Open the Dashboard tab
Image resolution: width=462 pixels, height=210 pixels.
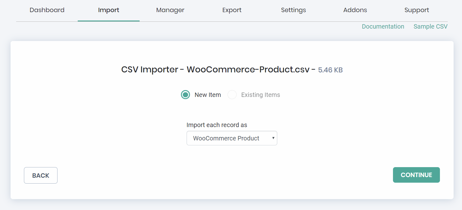[x=47, y=10]
